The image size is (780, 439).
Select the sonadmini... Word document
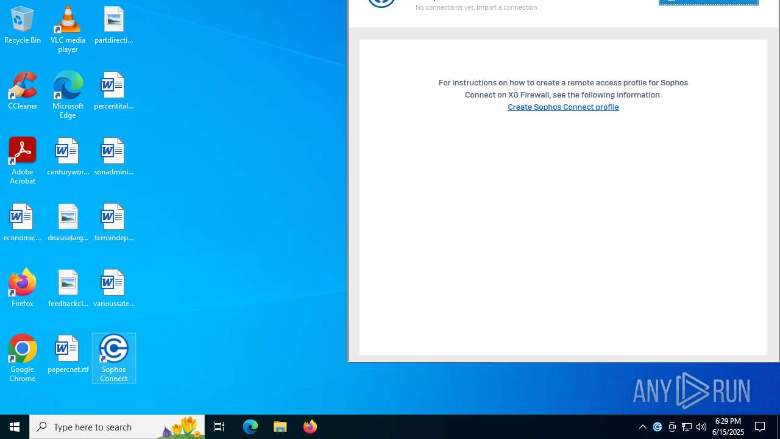pos(114,157)
